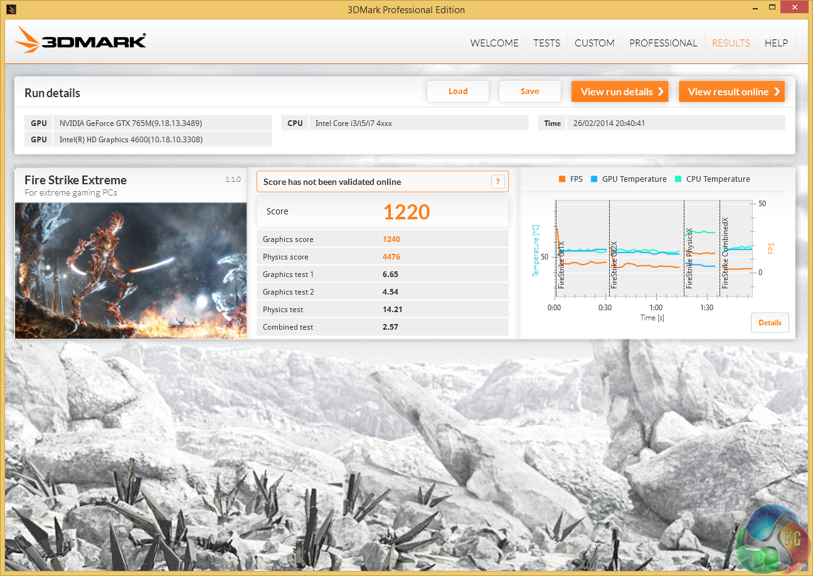Click the "1:00" tick on the time axis

(656, 308)
